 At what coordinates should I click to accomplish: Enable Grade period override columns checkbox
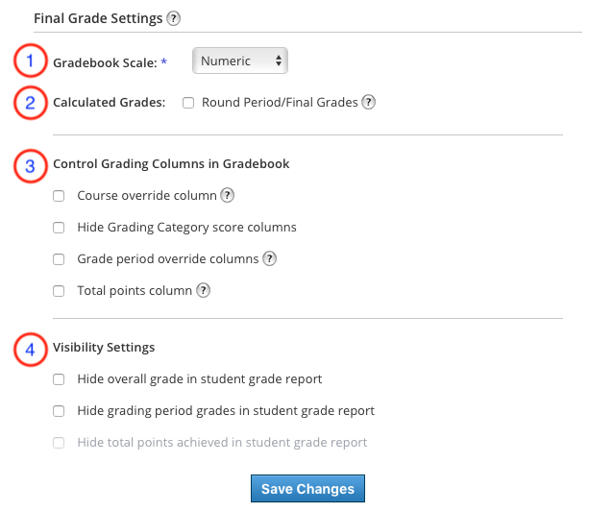point(59,259)
